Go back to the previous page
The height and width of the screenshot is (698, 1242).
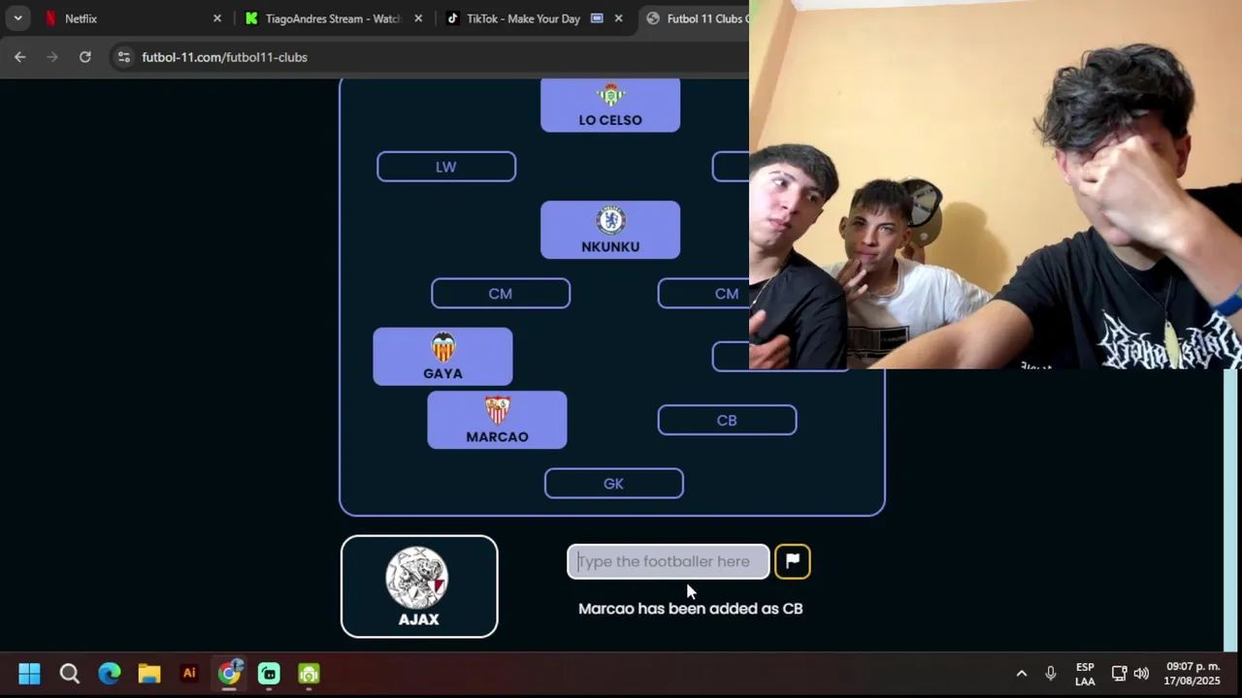pyautogui.click(x=19, y=57)
